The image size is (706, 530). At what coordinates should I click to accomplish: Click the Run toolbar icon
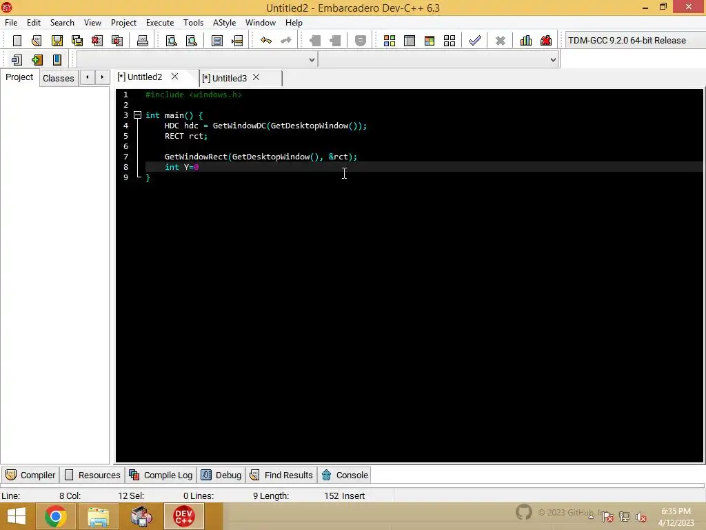click(410, 41)
